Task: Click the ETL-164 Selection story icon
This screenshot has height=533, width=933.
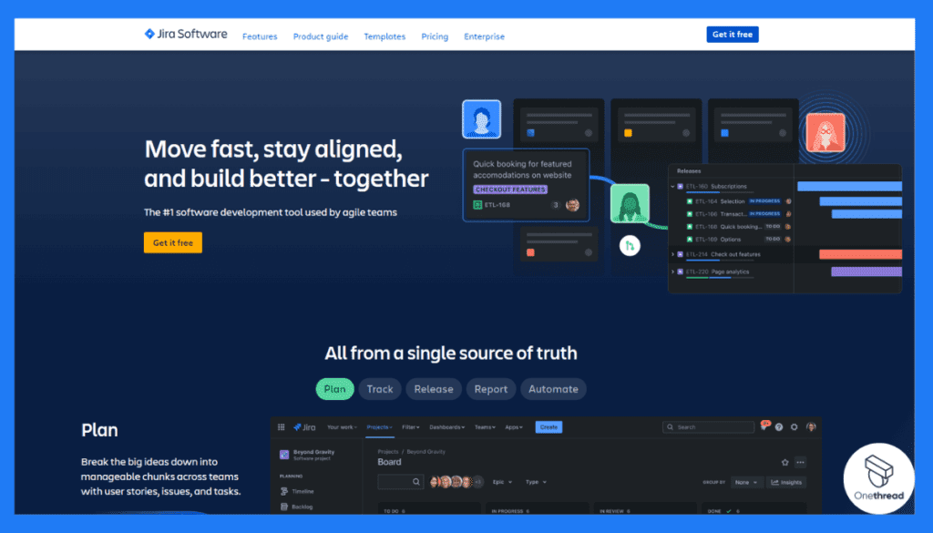Action: click(x=690, y=201)
